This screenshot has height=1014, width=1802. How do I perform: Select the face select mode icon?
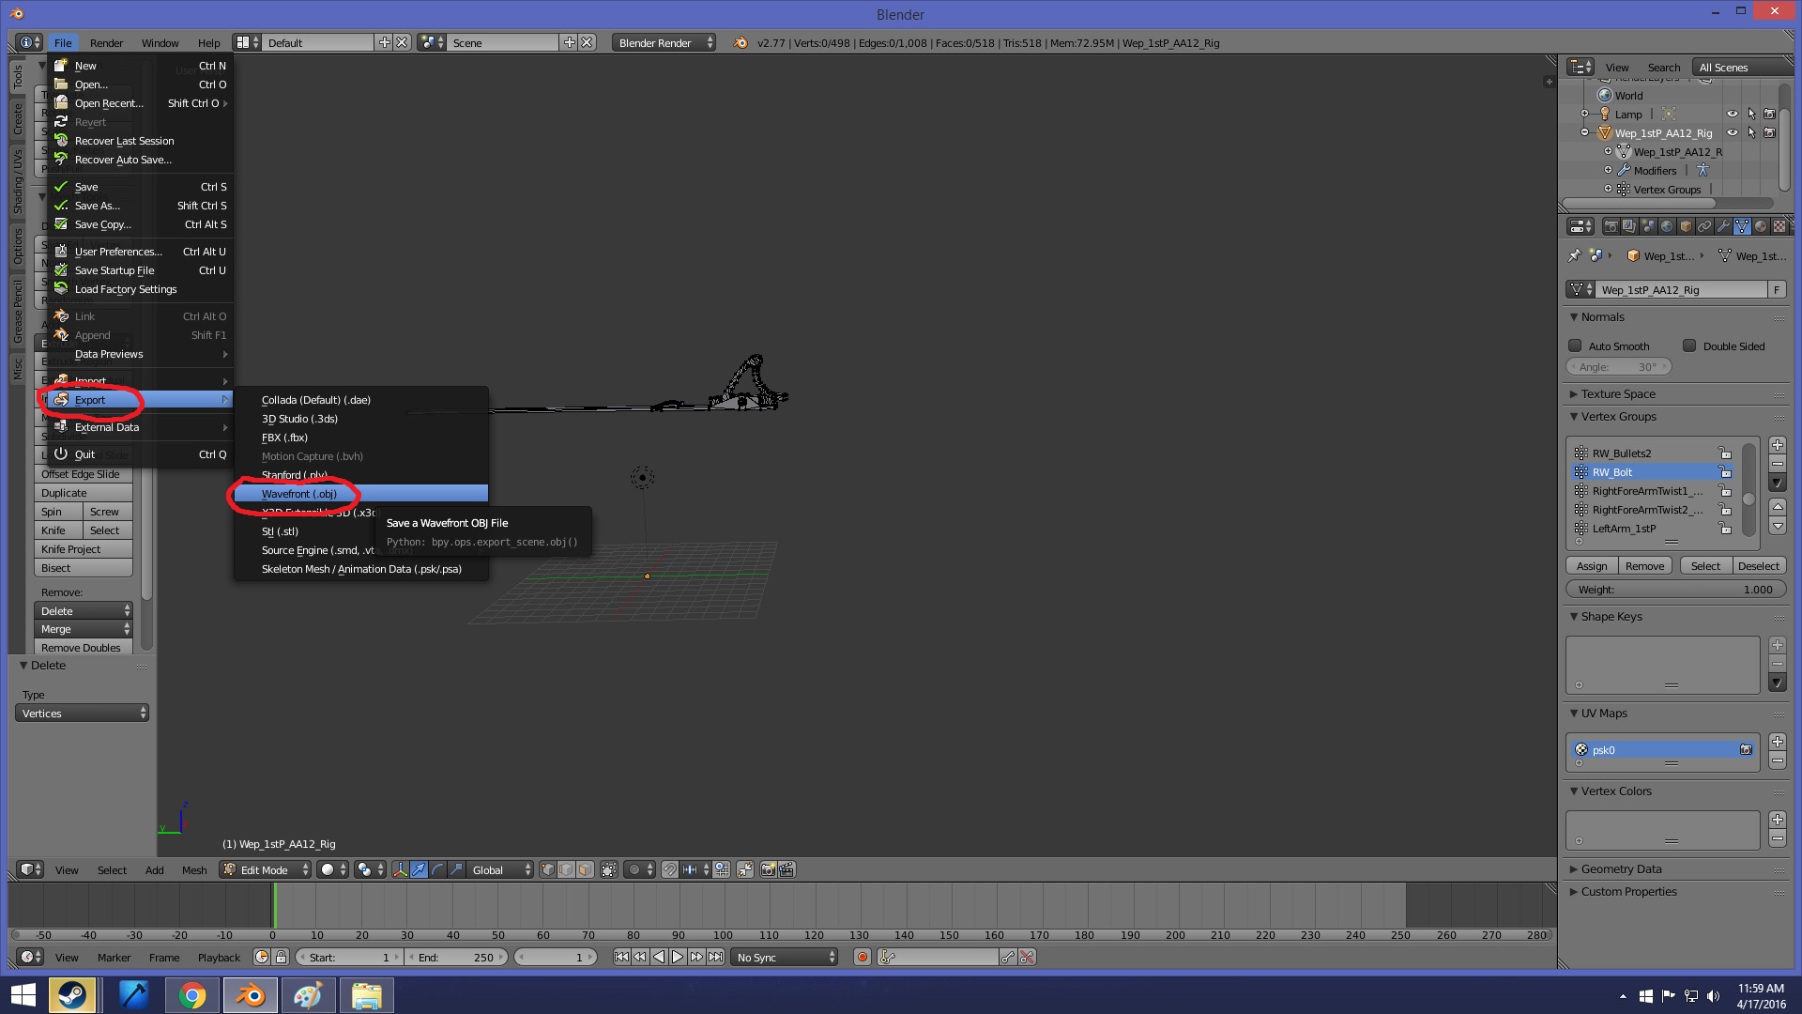(x=585, y=869)
